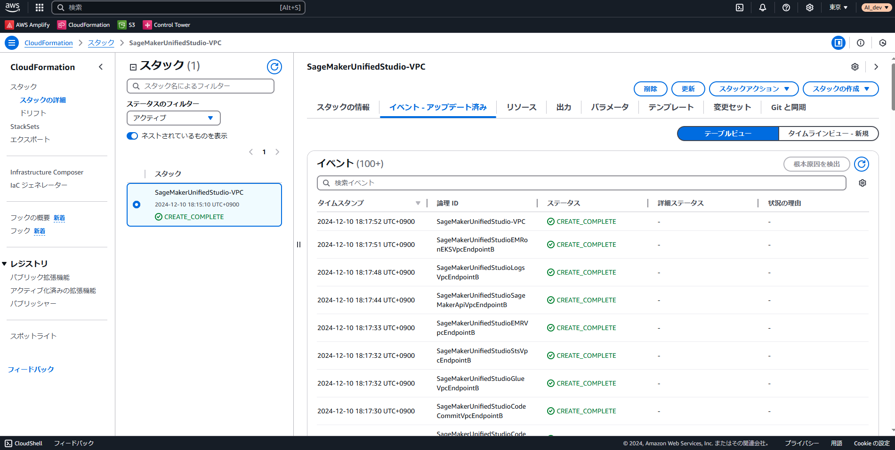Collapse the stack list panel icon
Screen dimensions: 895x450
click(x=133, y=67)
